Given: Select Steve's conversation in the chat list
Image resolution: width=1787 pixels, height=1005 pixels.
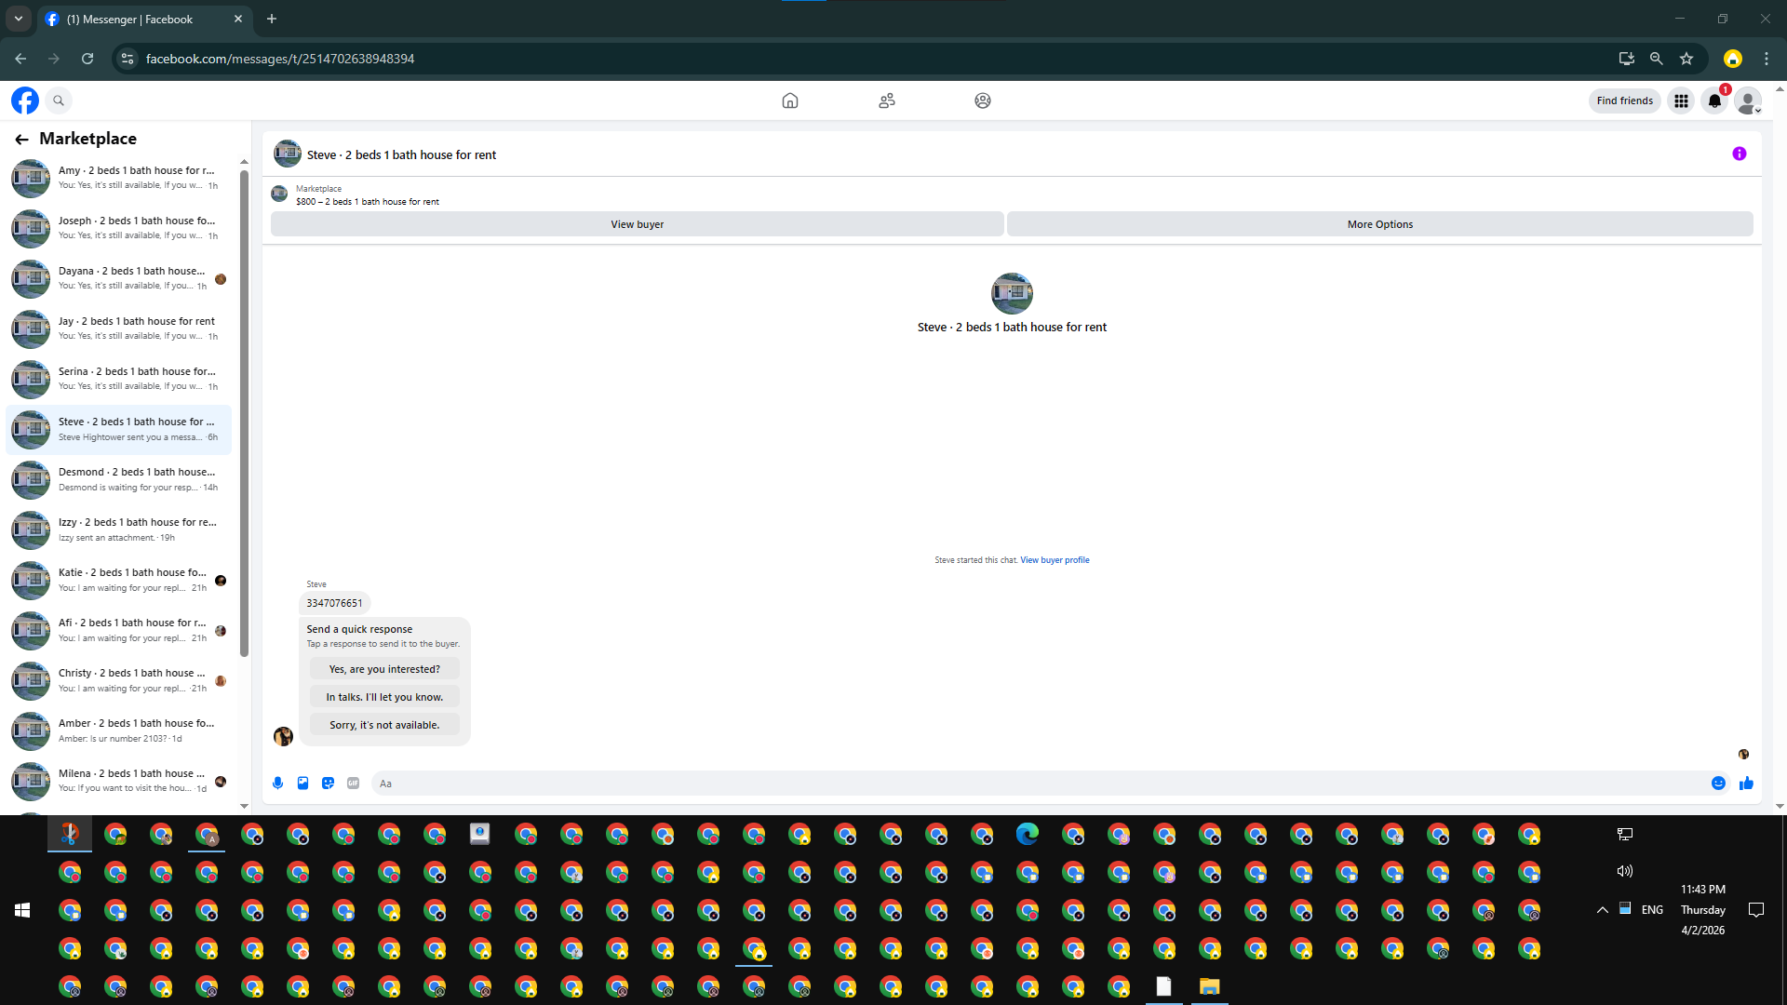Looking at the screenshot, I should 118,429.
